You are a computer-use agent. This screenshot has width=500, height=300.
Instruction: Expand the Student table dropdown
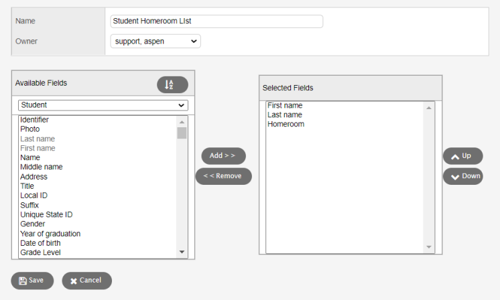pyautogui.click(x=103, y=105)
